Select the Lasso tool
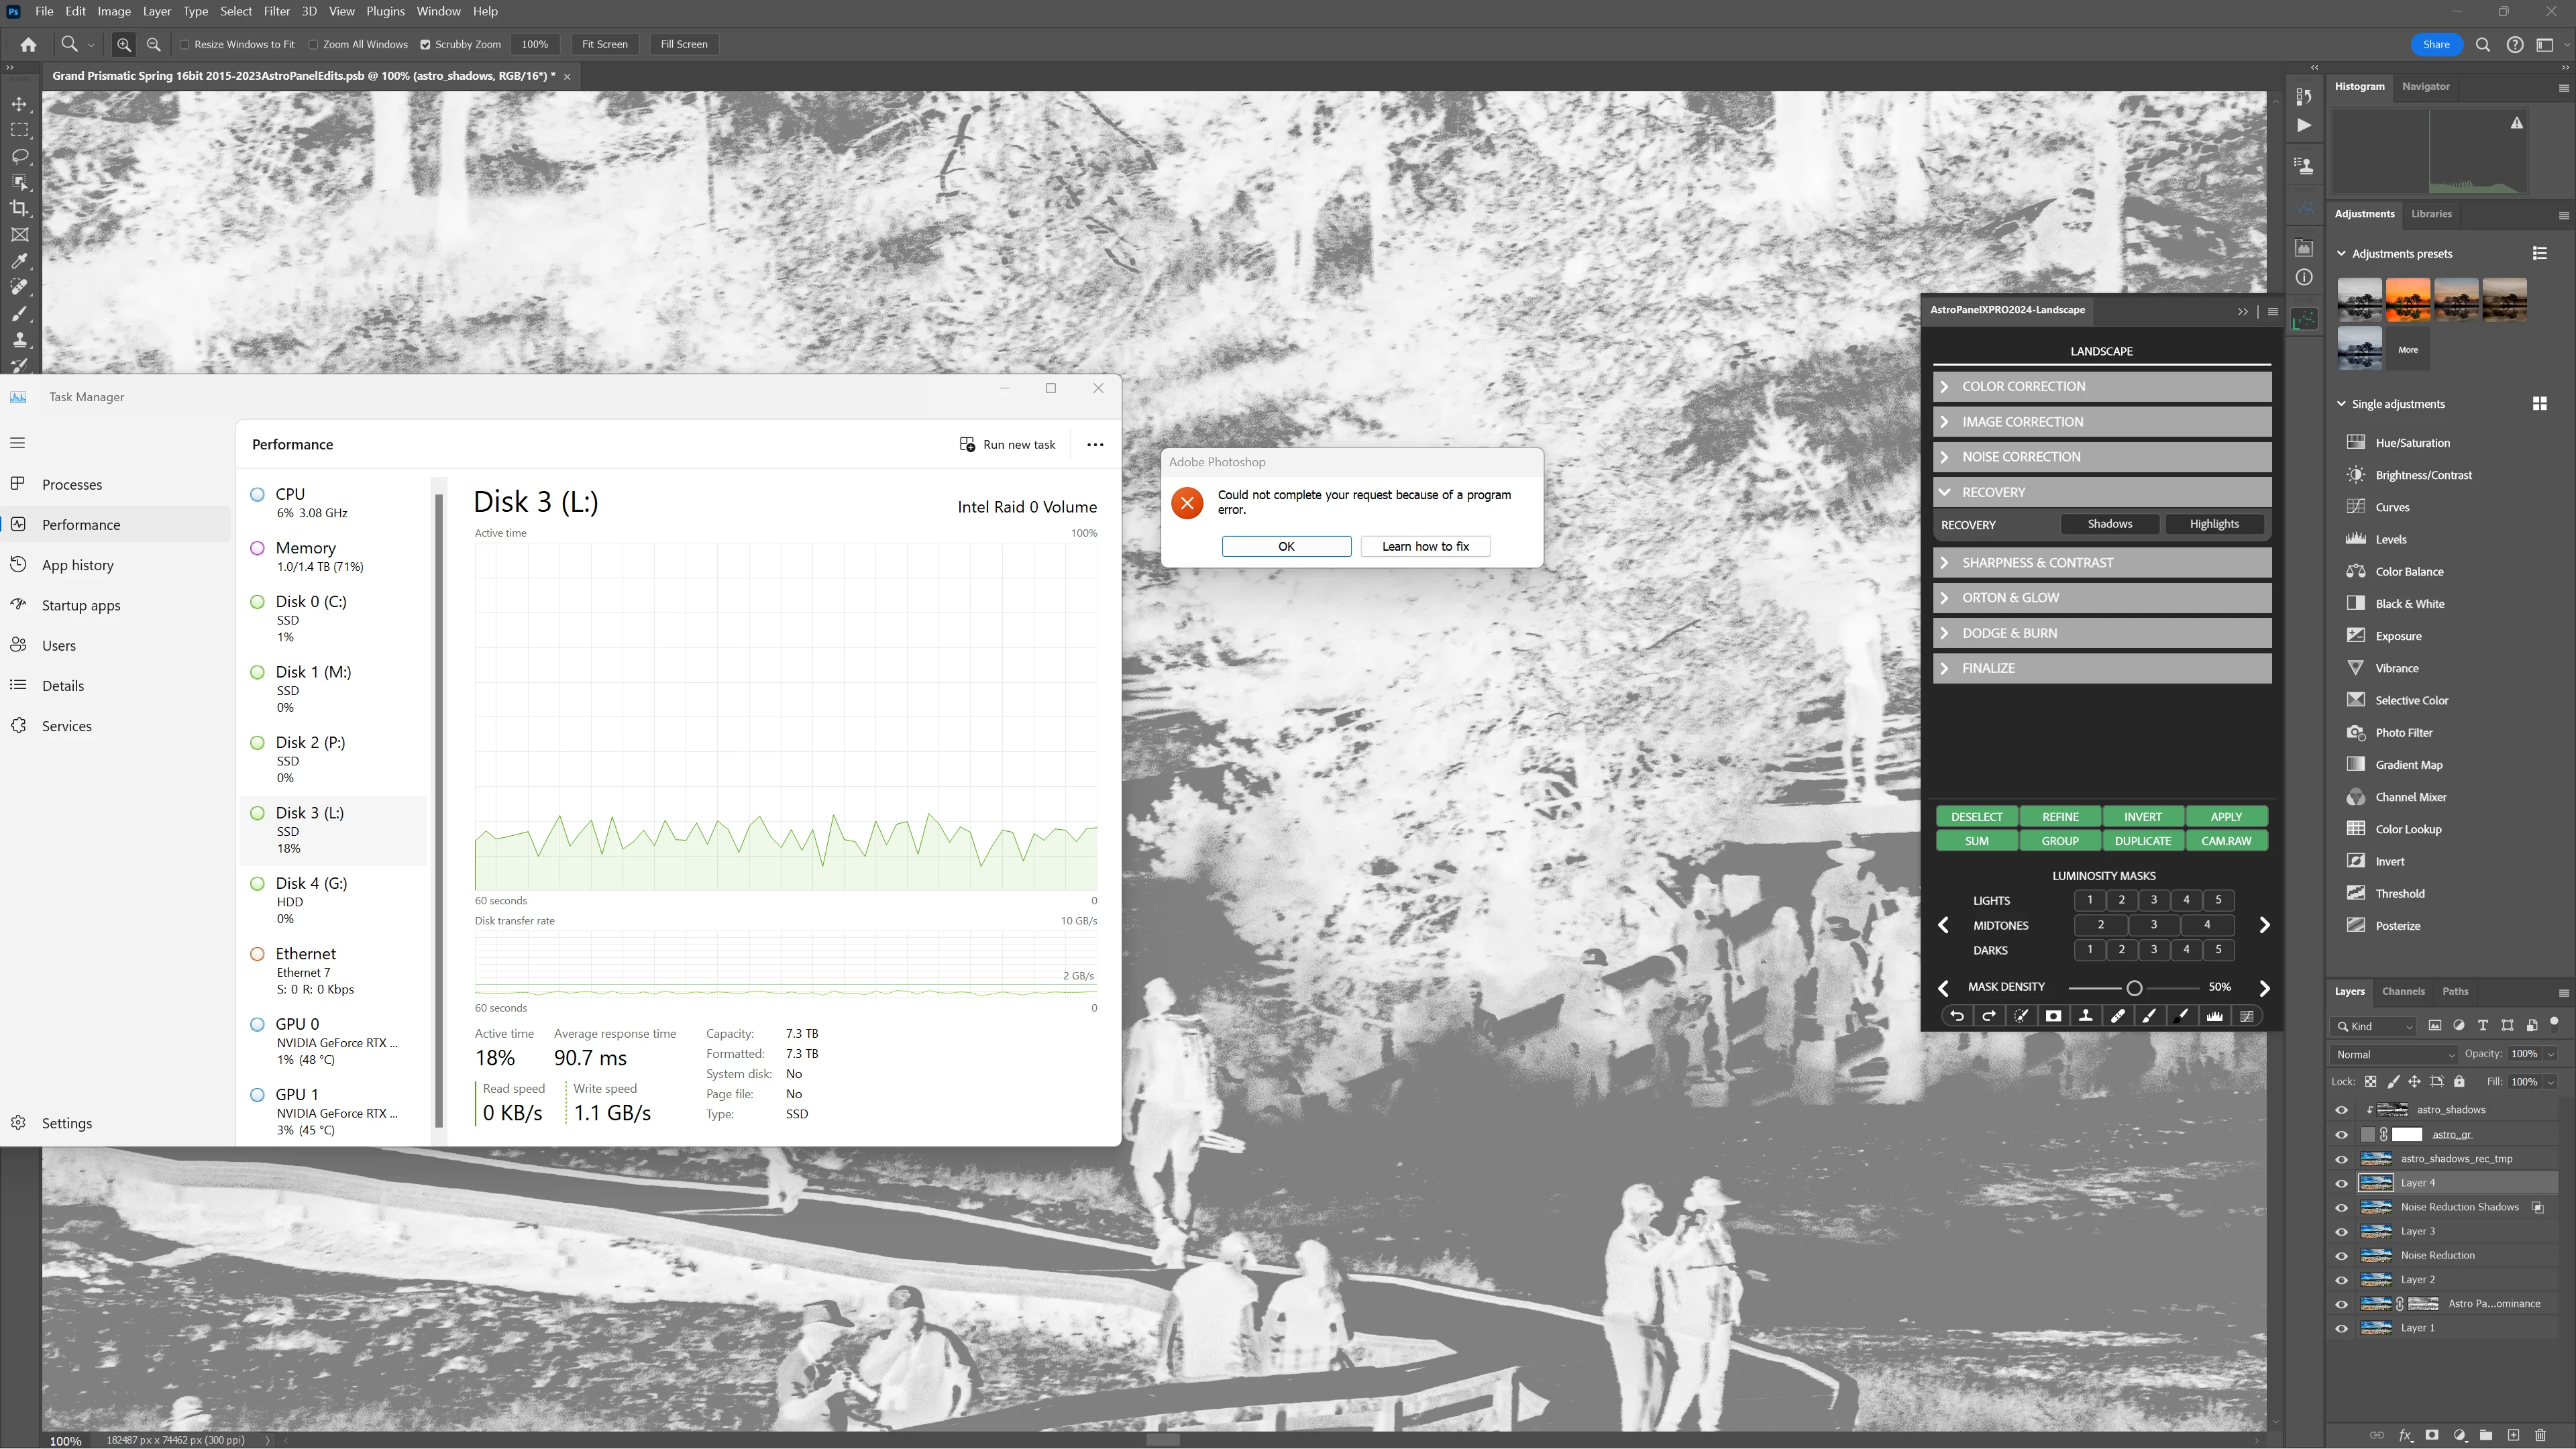The height and width of the screenshot is (1449, 2576). (x=19, y=156)
